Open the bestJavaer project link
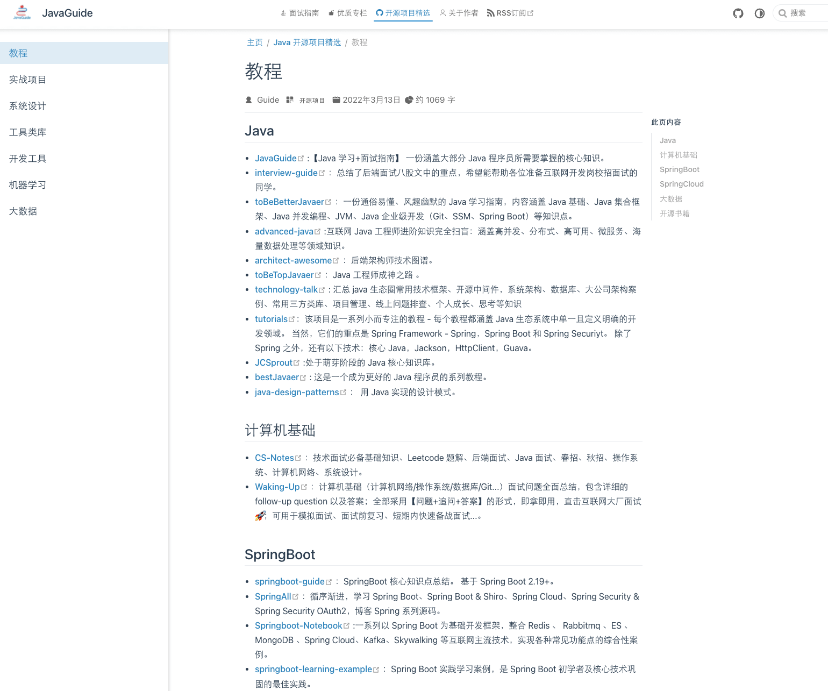Viewport: 828px width, 691px height. point(277,377)
